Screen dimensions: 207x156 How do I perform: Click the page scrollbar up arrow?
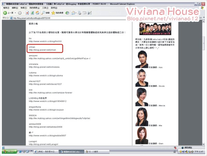coord(204,21)
